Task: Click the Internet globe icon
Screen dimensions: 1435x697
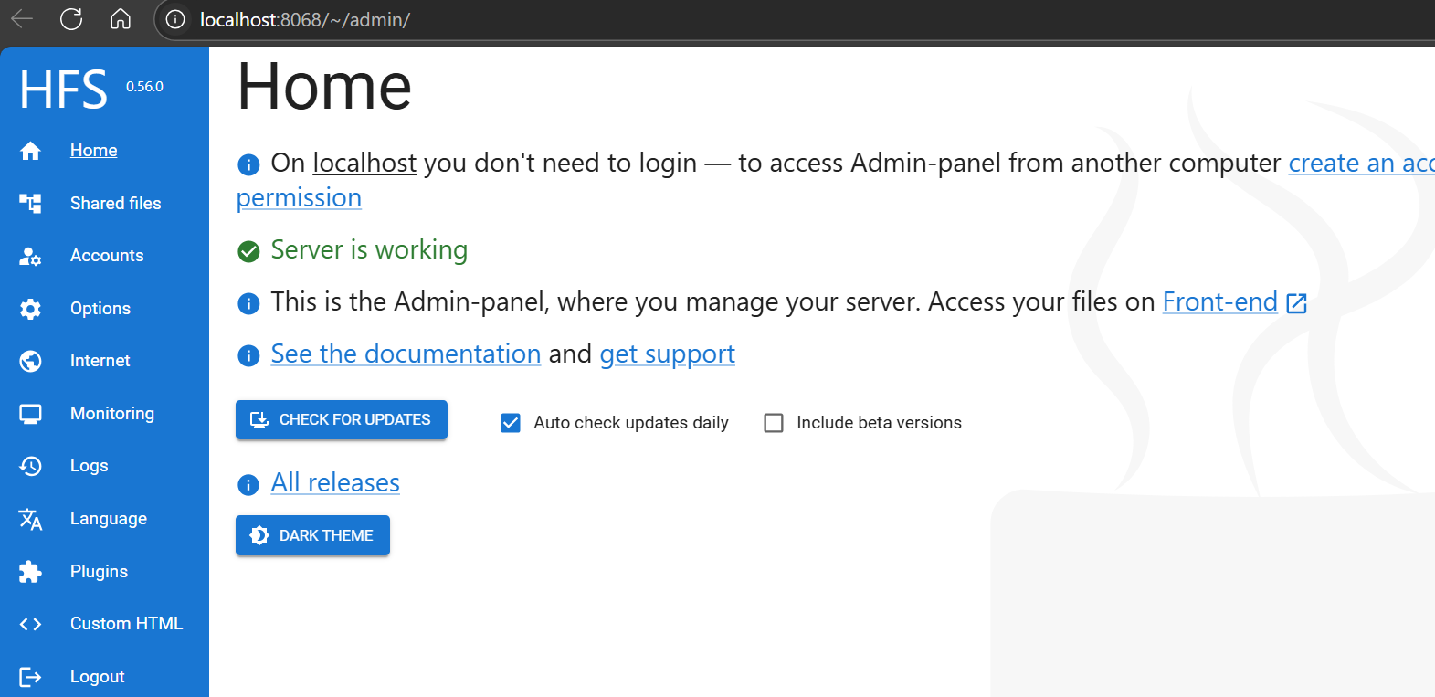Action: coord(30,361)
